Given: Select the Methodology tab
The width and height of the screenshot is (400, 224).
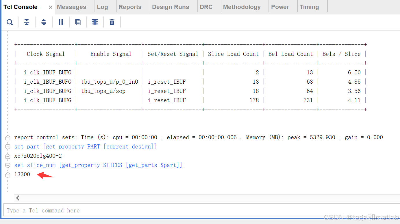Looking at the screenshot, I should pos(242,6).
